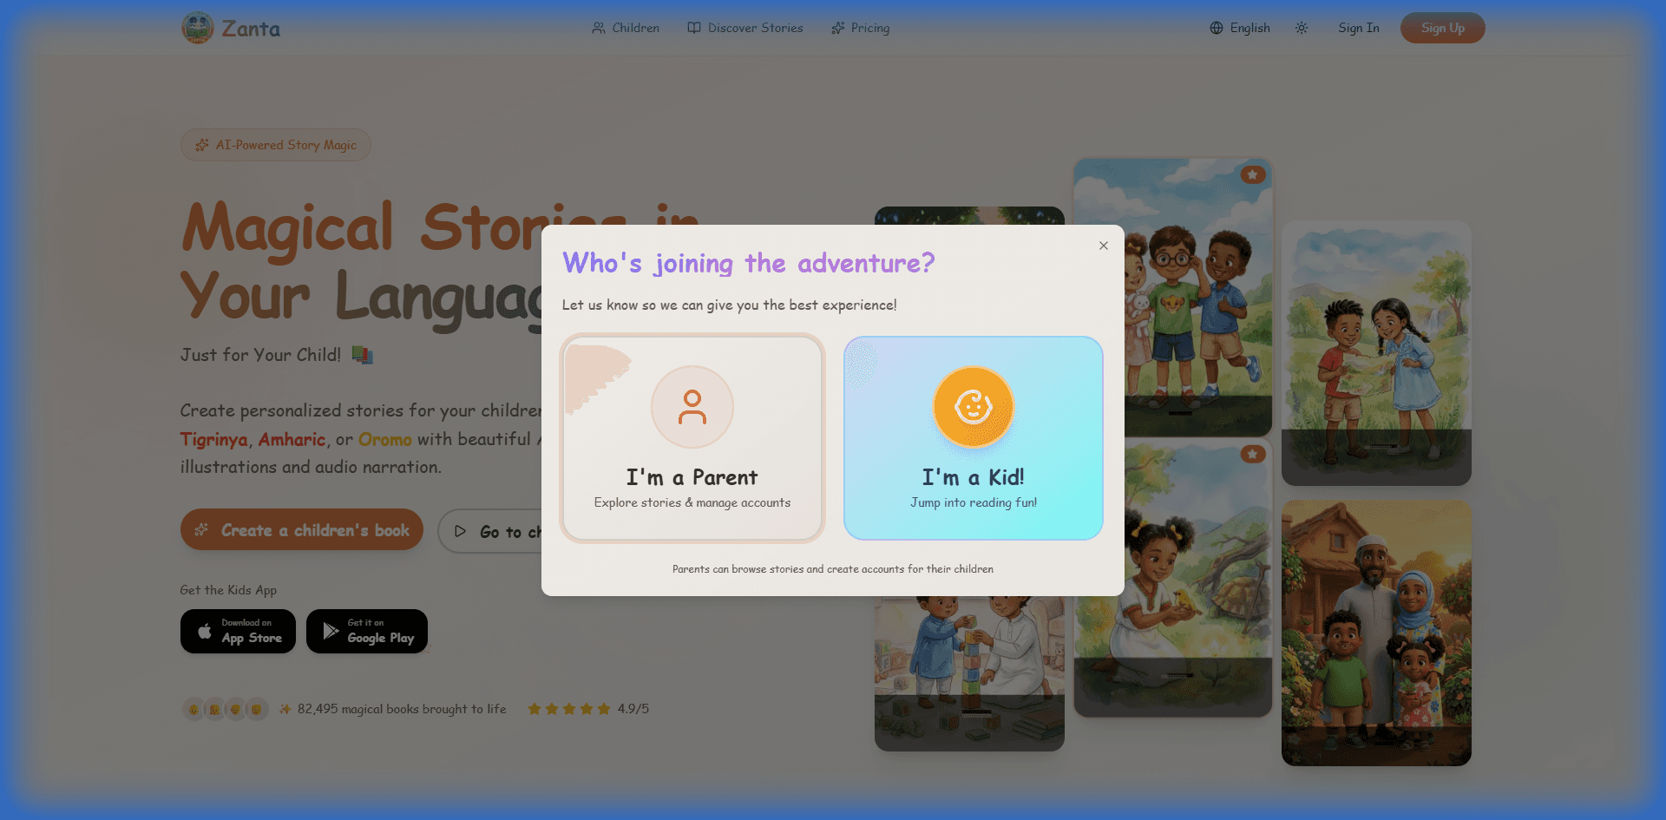Download on App Store badge

click(238, 631)
